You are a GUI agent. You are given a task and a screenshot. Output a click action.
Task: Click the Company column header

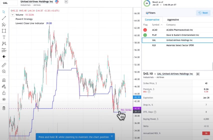pyautogui.click(x=171, y=25)
